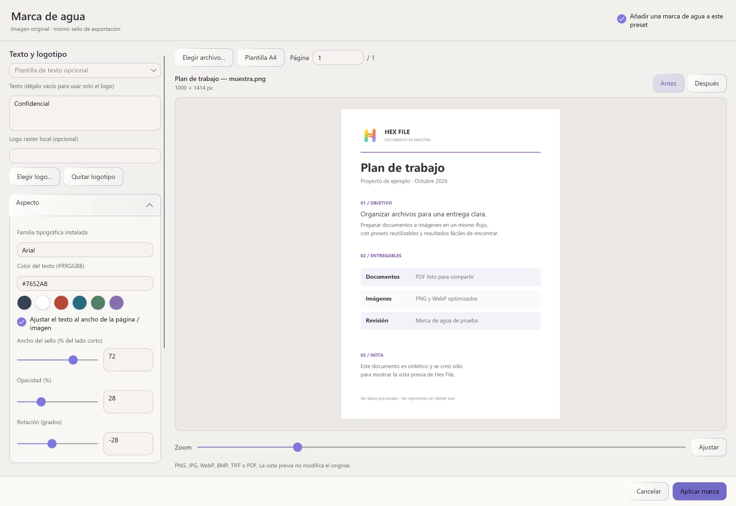The height and width of the screenshot is (506, 736).
Task: Click the document preview page thumbnail
Action: [x=450, y=264]
